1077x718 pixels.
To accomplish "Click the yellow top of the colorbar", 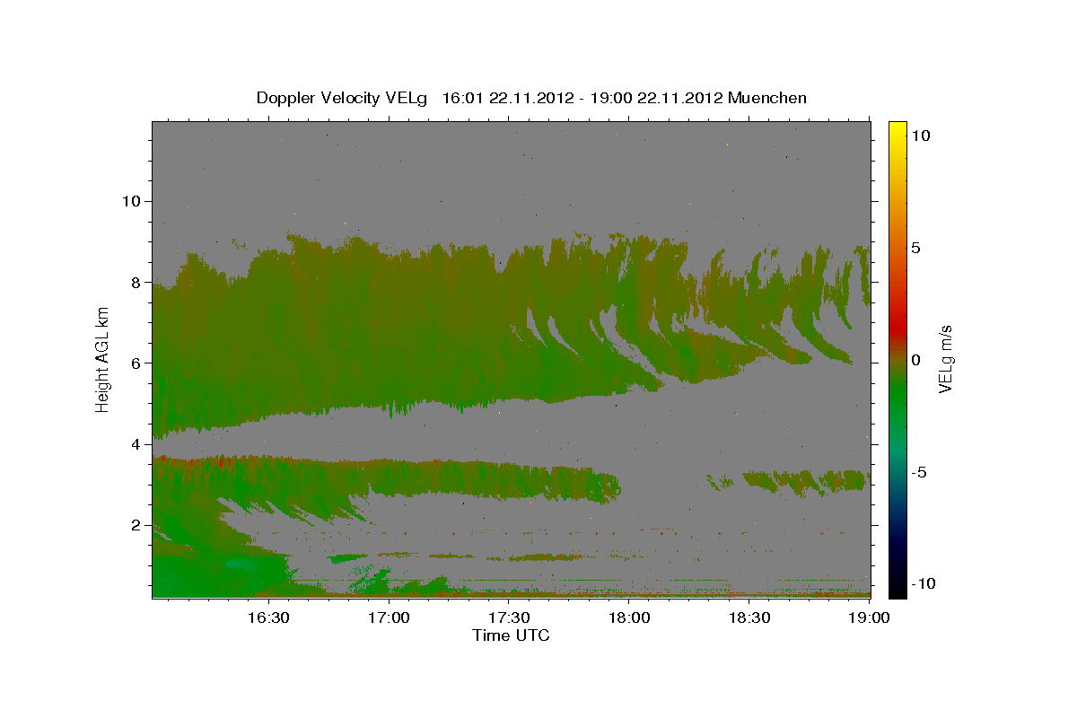I will click(897, 130).
